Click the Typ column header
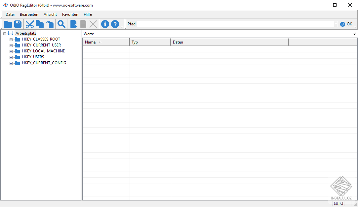 150,42
